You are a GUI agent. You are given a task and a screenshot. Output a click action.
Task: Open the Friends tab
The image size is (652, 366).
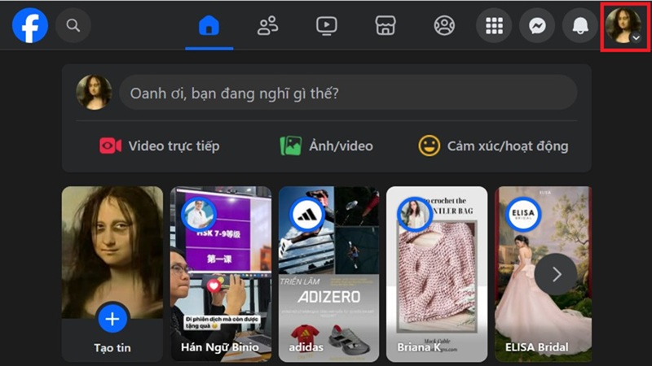268,26
